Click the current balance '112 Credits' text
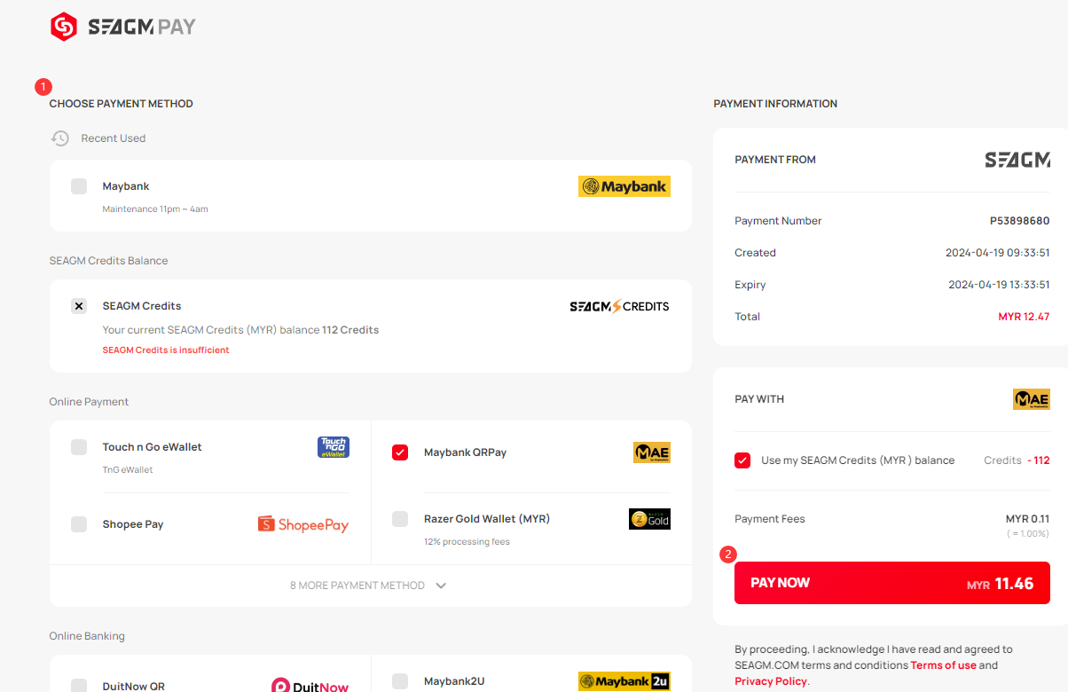Viewport: 1068px width, 692px height. [350, 330]
